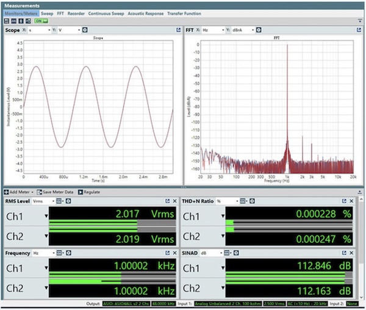Open Frequency meter unit Hz dropdown

(x=44, y=253)
